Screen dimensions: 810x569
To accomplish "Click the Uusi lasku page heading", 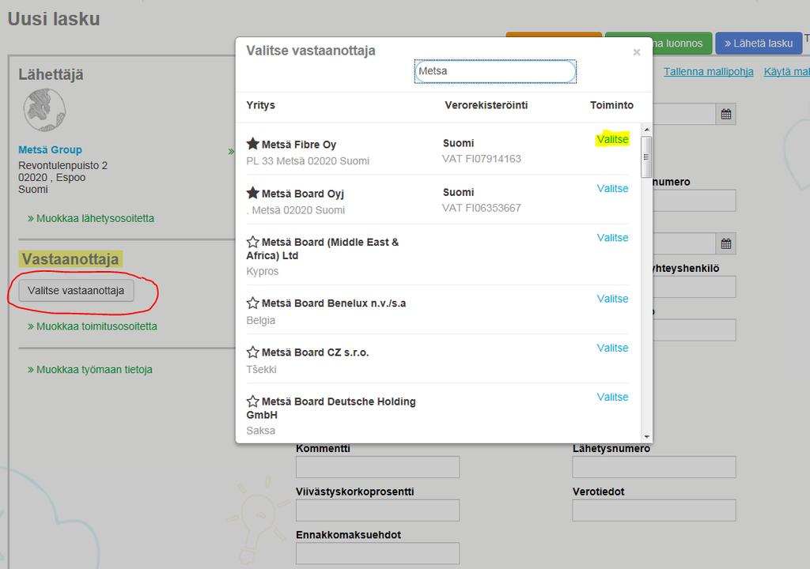I will [54, 19].
